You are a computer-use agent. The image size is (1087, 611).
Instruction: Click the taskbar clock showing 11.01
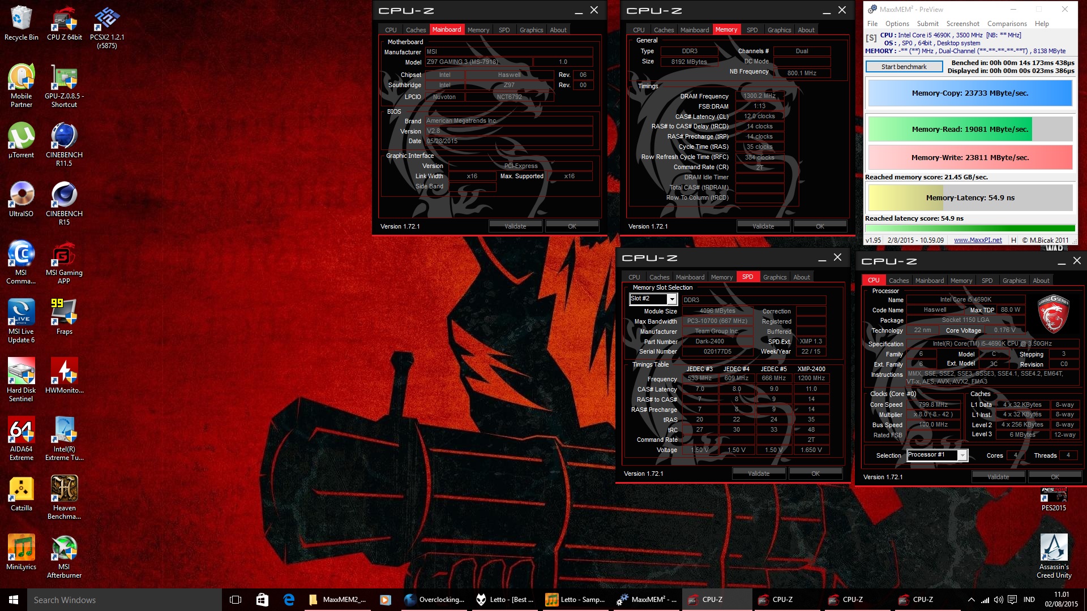point(1062,600)
